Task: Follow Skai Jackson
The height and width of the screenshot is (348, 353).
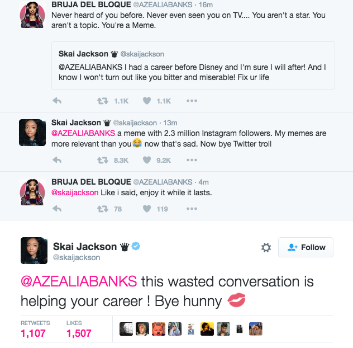Action: pos(306,247)
